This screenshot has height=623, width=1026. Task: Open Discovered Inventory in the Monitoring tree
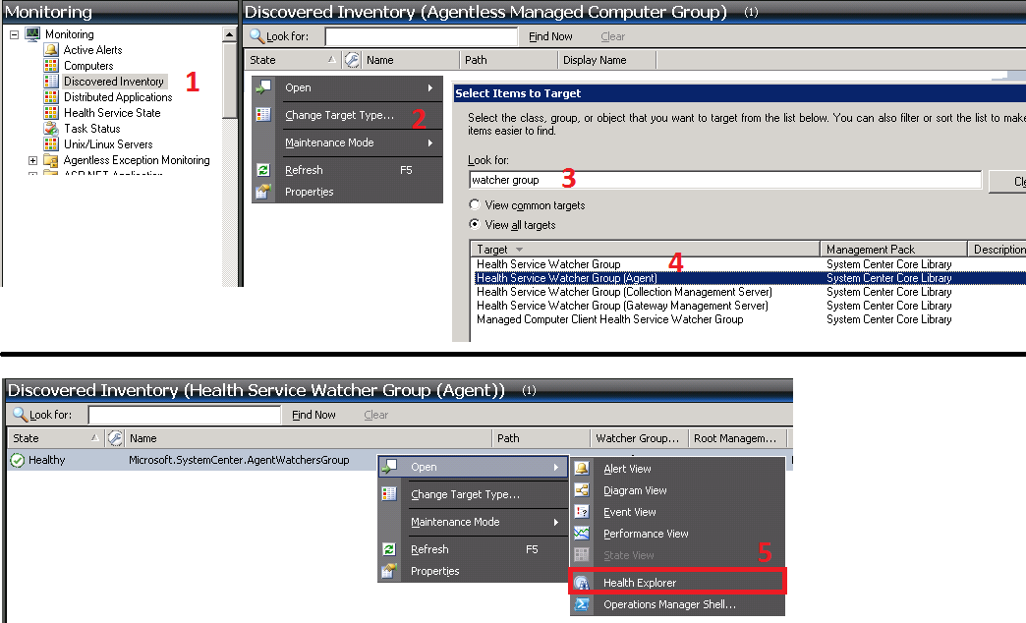(x=114, y=82)
